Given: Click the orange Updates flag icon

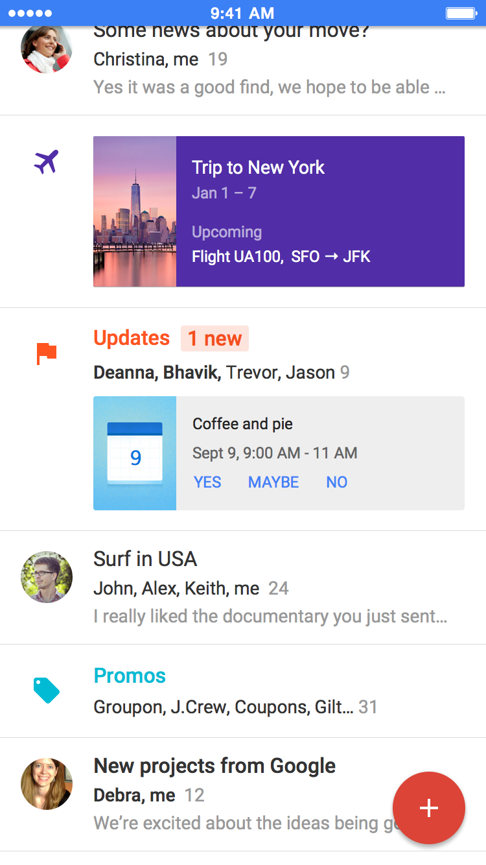Looking at the screenshot, I should pos(47,354).
